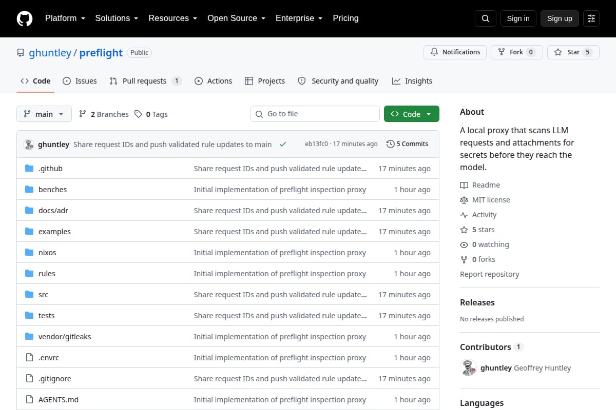Viewport: 616px width, 410px height.
Task: Open the search magnifier icon
Action: [486, 18]
